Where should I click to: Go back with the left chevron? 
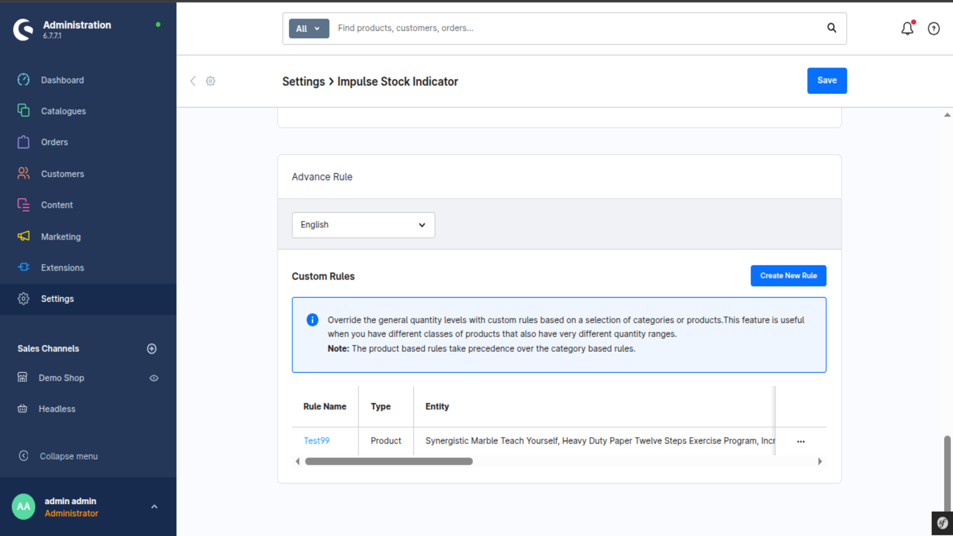click(x=193, y=81)
